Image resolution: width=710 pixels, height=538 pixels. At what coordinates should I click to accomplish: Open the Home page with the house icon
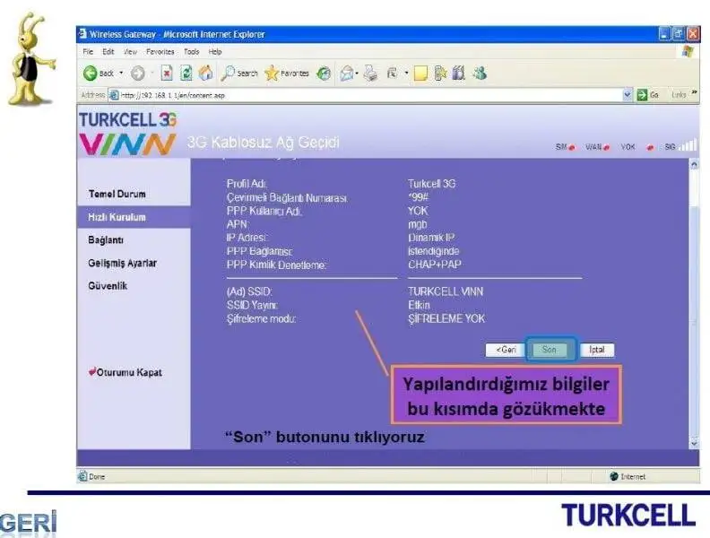coord(205,73)
